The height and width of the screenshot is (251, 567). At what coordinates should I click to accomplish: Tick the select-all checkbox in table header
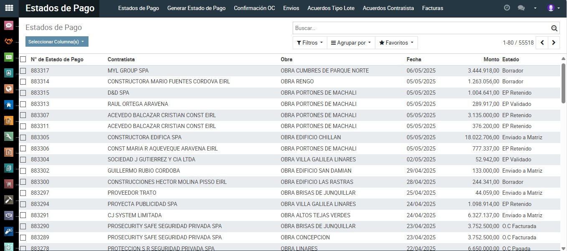23,60
